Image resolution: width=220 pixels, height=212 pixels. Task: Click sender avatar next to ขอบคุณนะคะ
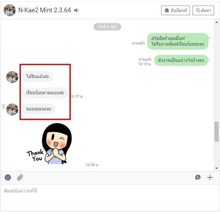click(12, 109)
